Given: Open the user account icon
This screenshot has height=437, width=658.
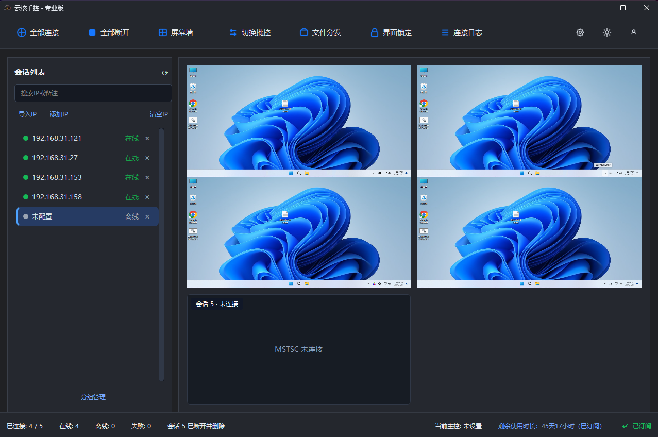Looking at the screenshot, I should [x=634, y=32].
